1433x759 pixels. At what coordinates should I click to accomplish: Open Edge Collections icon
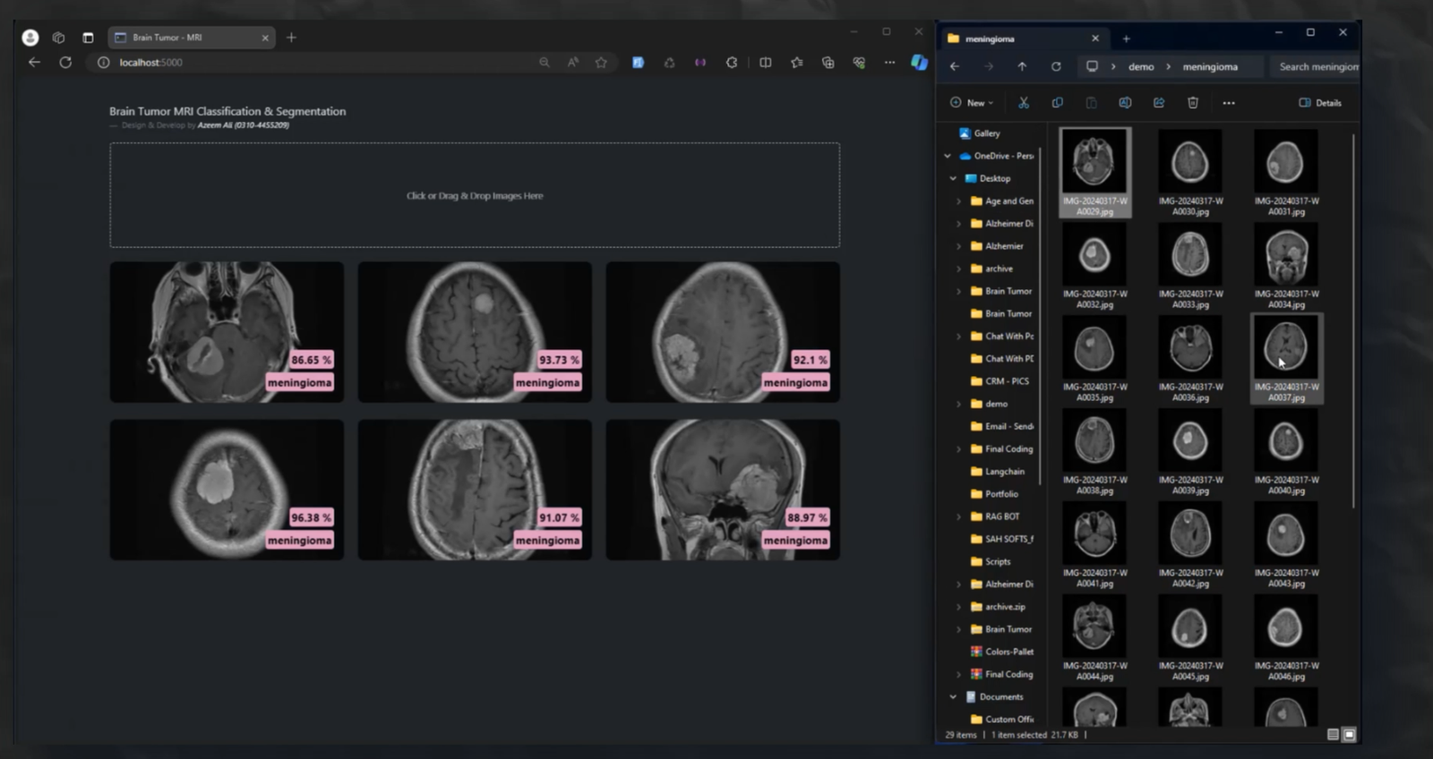828,63
